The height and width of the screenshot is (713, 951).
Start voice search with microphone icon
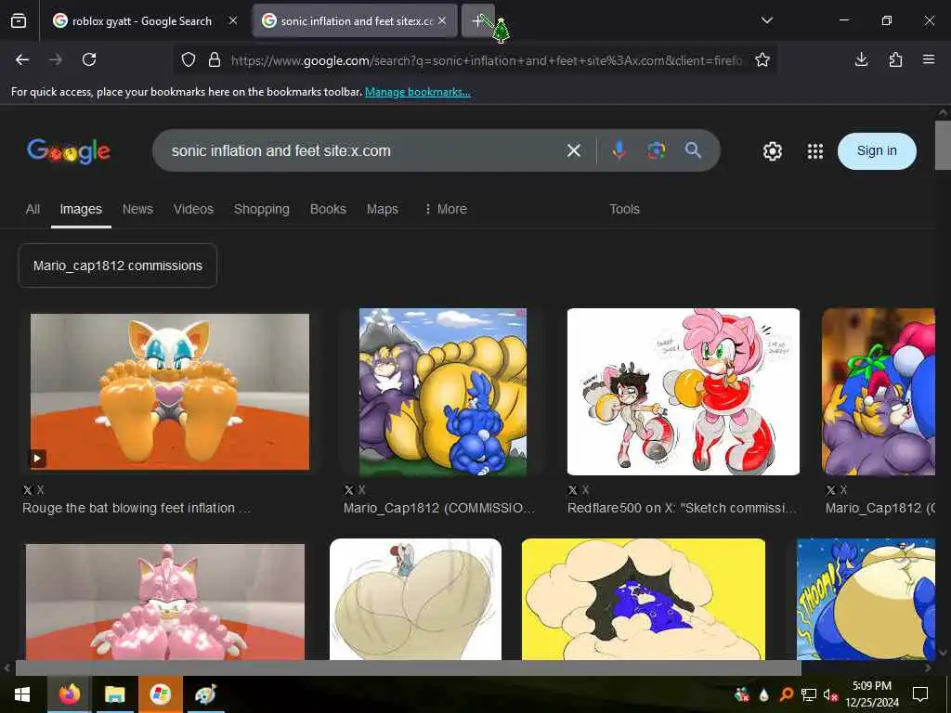[x=619, y=150]
